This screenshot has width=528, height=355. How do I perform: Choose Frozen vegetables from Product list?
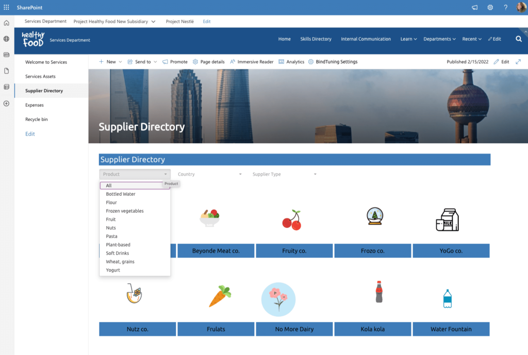pyautogui.click(x=135, y=211)
